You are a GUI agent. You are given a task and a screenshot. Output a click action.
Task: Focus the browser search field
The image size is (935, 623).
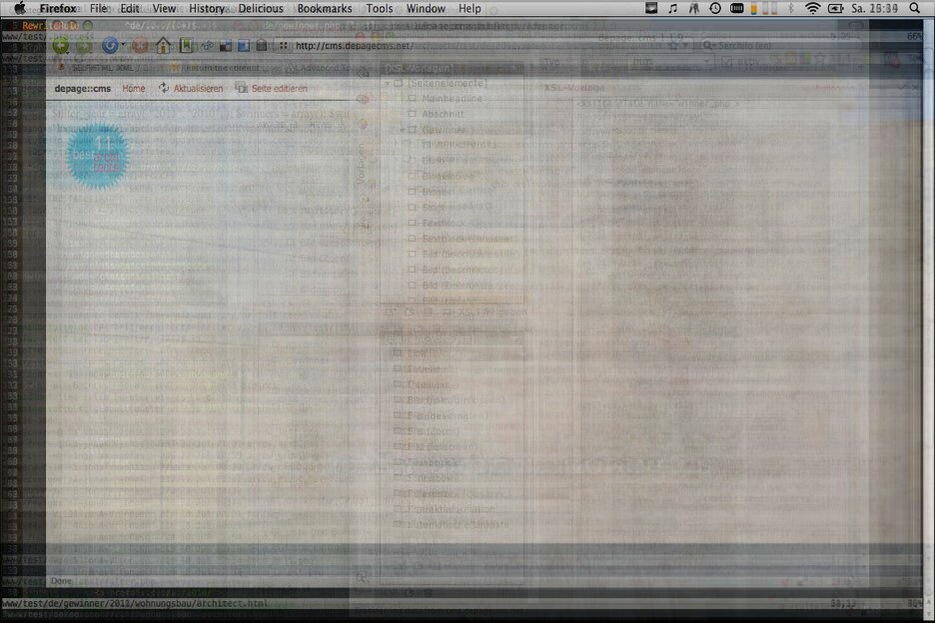coord(781,46)
